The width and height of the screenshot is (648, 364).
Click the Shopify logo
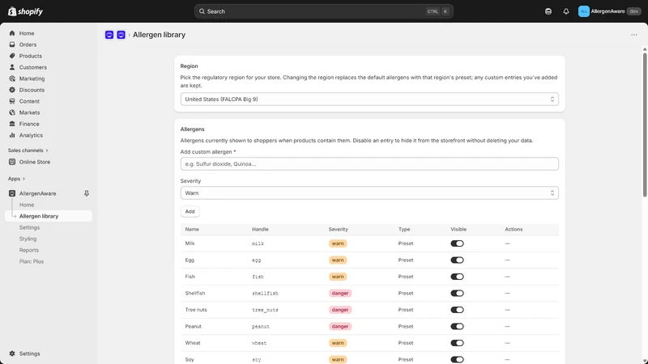[x=25, y=11]
